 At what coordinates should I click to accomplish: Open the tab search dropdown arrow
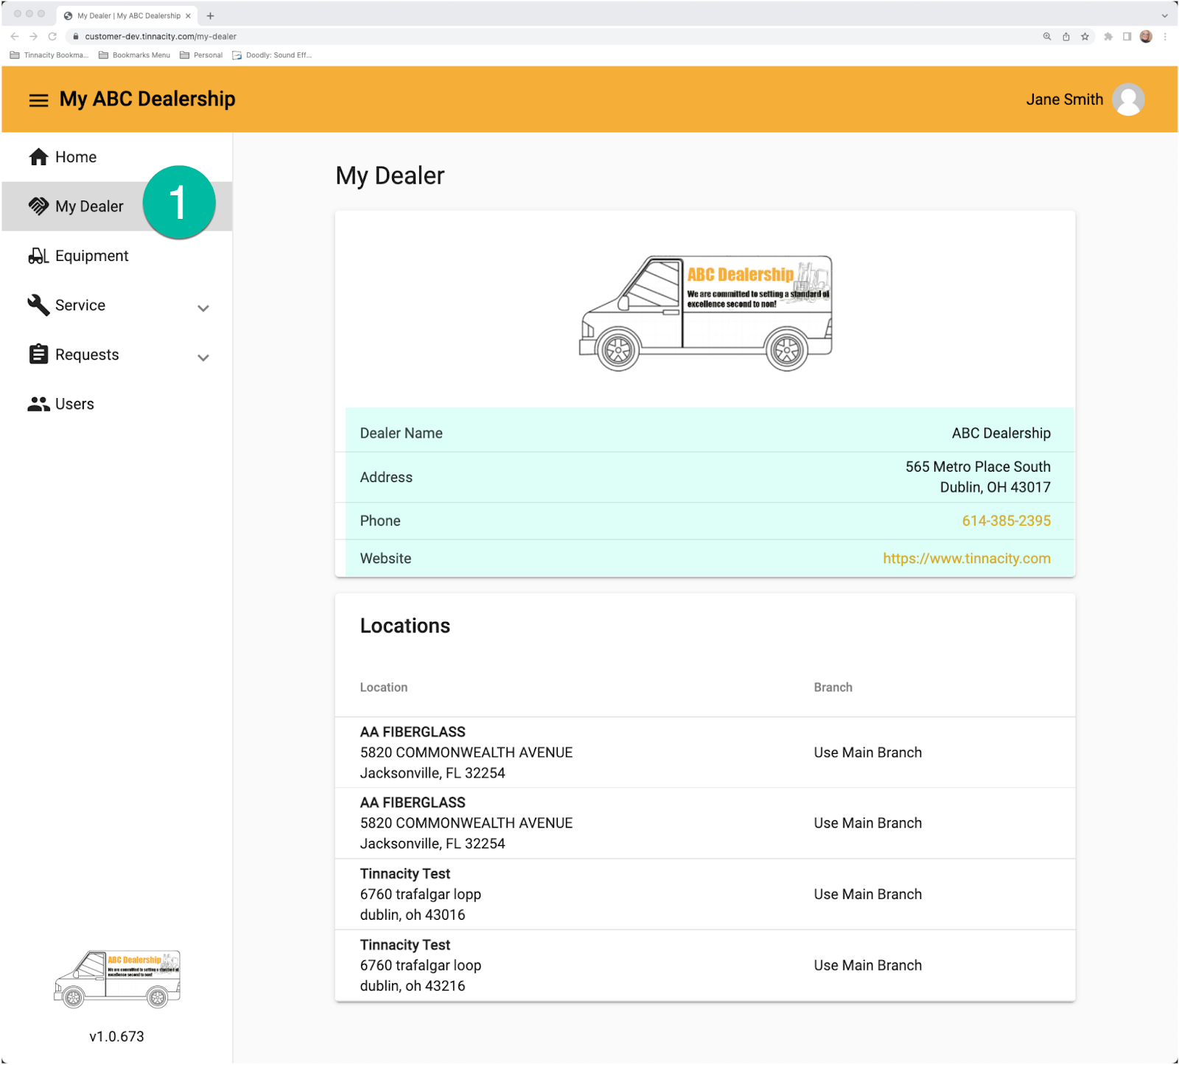(x=1164, y=15)
